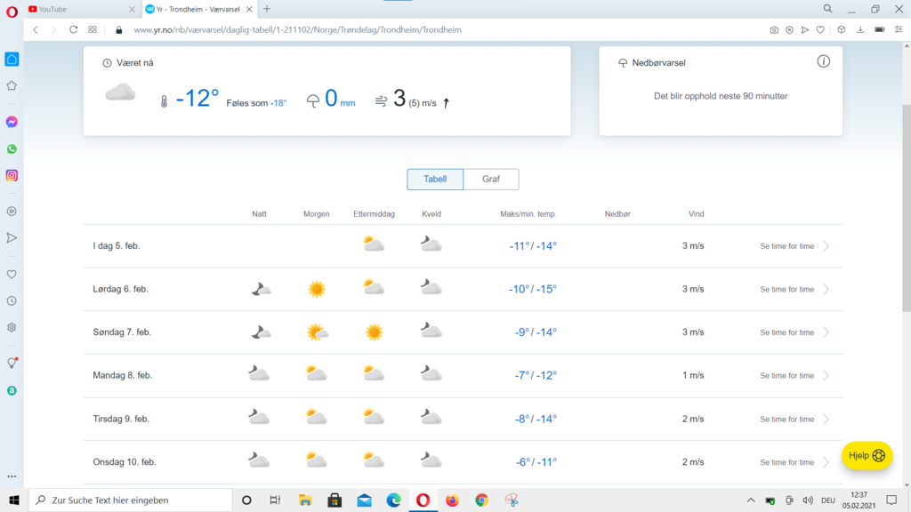Open sidebar player icon
The image size is (911, 512).
12,212
